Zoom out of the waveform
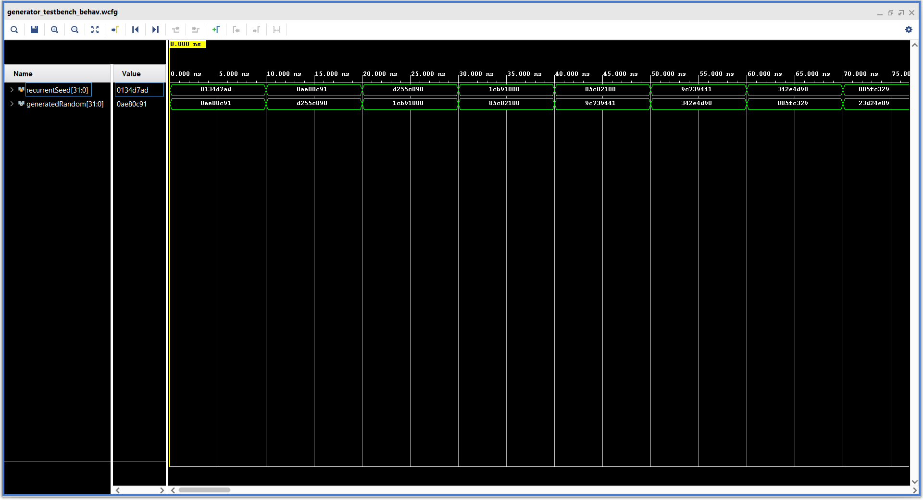Screen dimensions: 923x500 75,30
